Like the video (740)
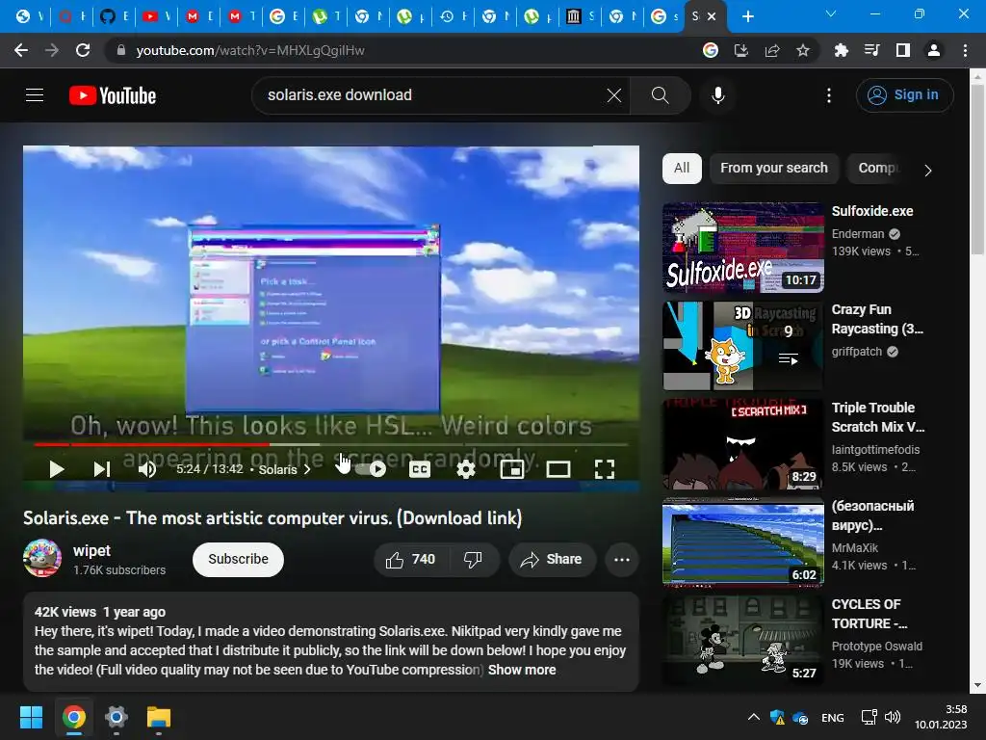The width and height of the screenshot is (986, 740). 410,560
